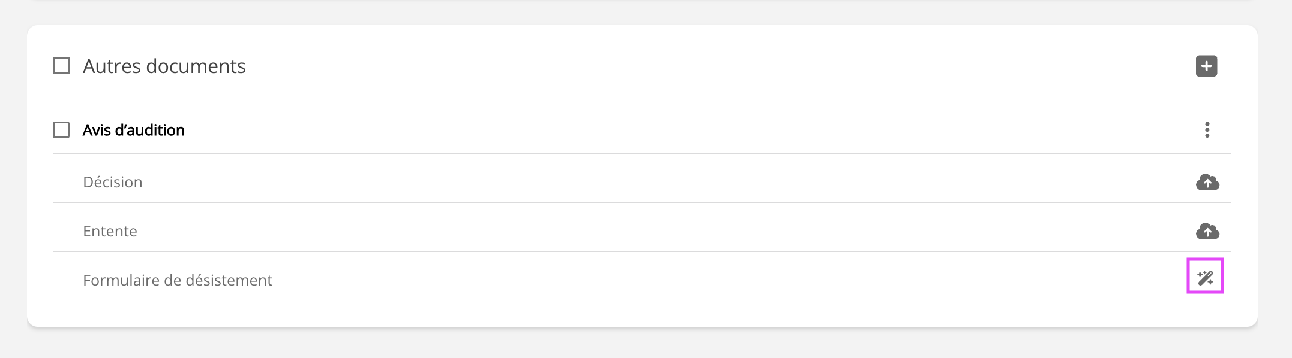Select all documents in Autres documents

click(61, 66)
